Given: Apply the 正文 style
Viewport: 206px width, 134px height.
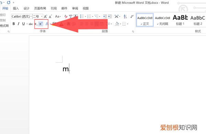Looking at the screenshot, I should point(145,20).
